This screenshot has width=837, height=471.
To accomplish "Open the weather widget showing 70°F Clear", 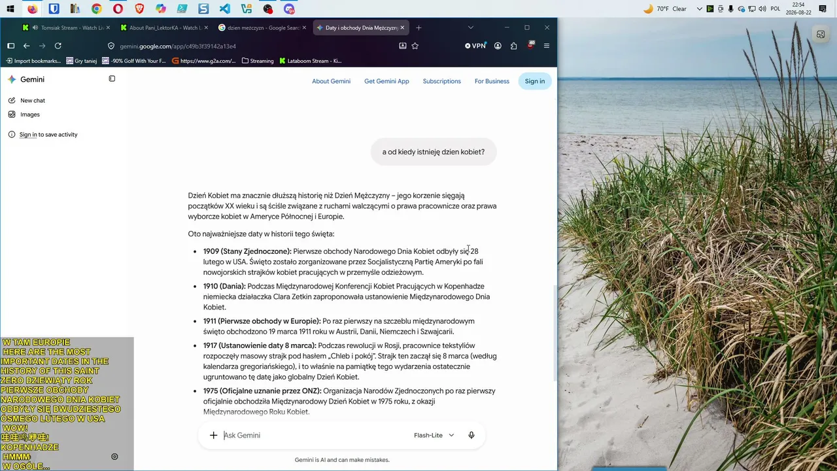I will (x=665, y=9).
